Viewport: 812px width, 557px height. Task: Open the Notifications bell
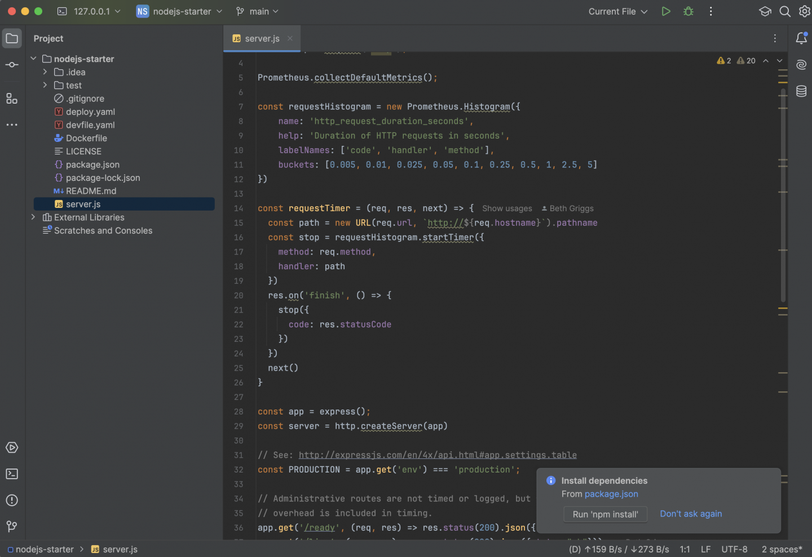(x=801, y=38)
